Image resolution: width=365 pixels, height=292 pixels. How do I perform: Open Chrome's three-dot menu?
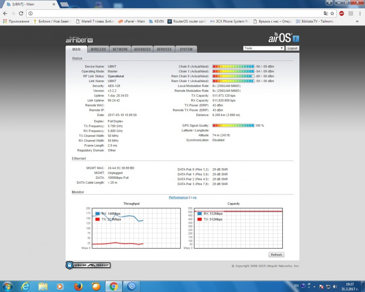point(360,14)
